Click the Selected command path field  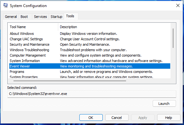[92, 94]
